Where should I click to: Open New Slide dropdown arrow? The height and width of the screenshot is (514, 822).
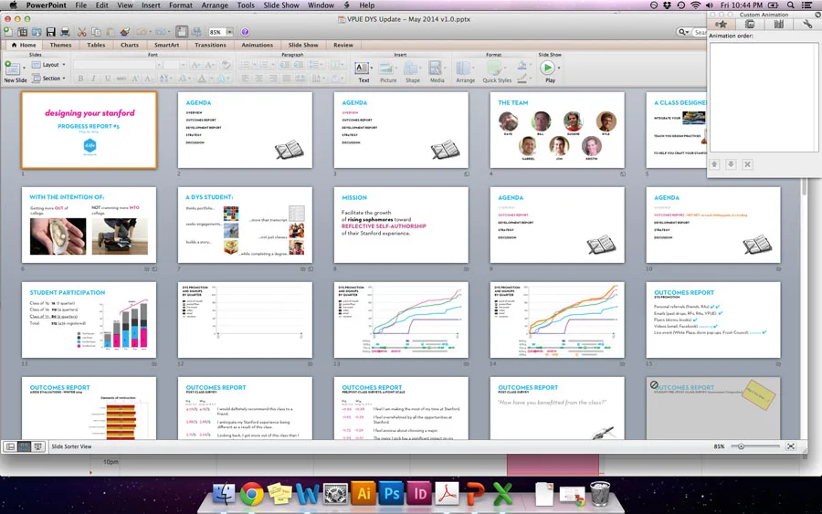24,68
